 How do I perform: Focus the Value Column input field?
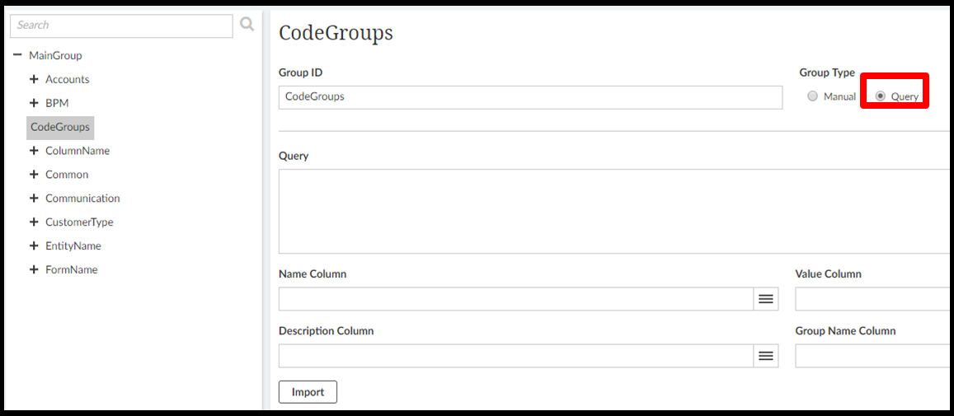coord(872,299)
